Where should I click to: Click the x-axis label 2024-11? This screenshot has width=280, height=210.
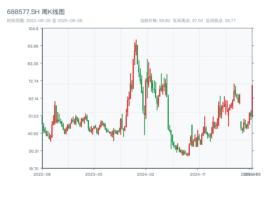pos(197,174)
